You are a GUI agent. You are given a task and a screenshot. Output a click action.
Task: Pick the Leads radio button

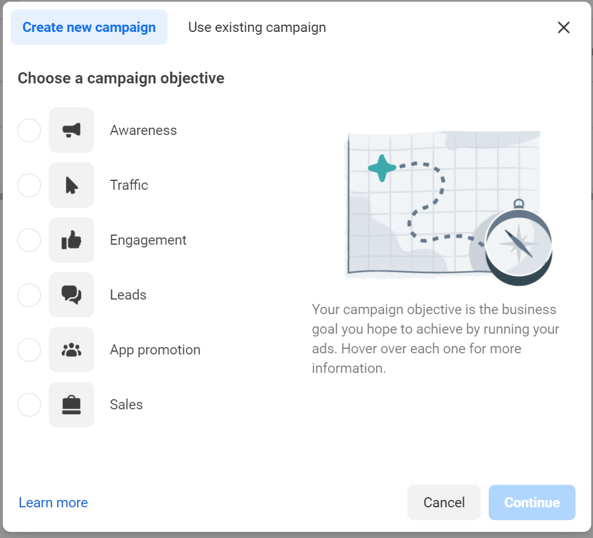click(x=29, y=295)
